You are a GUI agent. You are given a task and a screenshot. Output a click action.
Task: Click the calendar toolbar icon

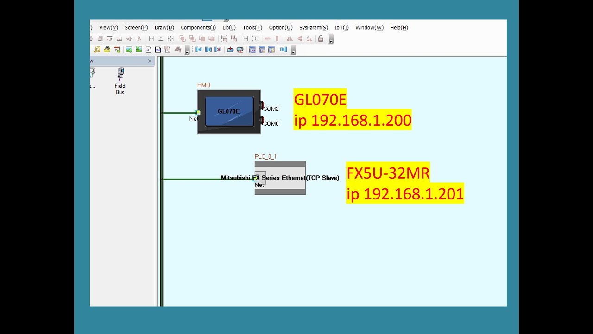(117, 50)
